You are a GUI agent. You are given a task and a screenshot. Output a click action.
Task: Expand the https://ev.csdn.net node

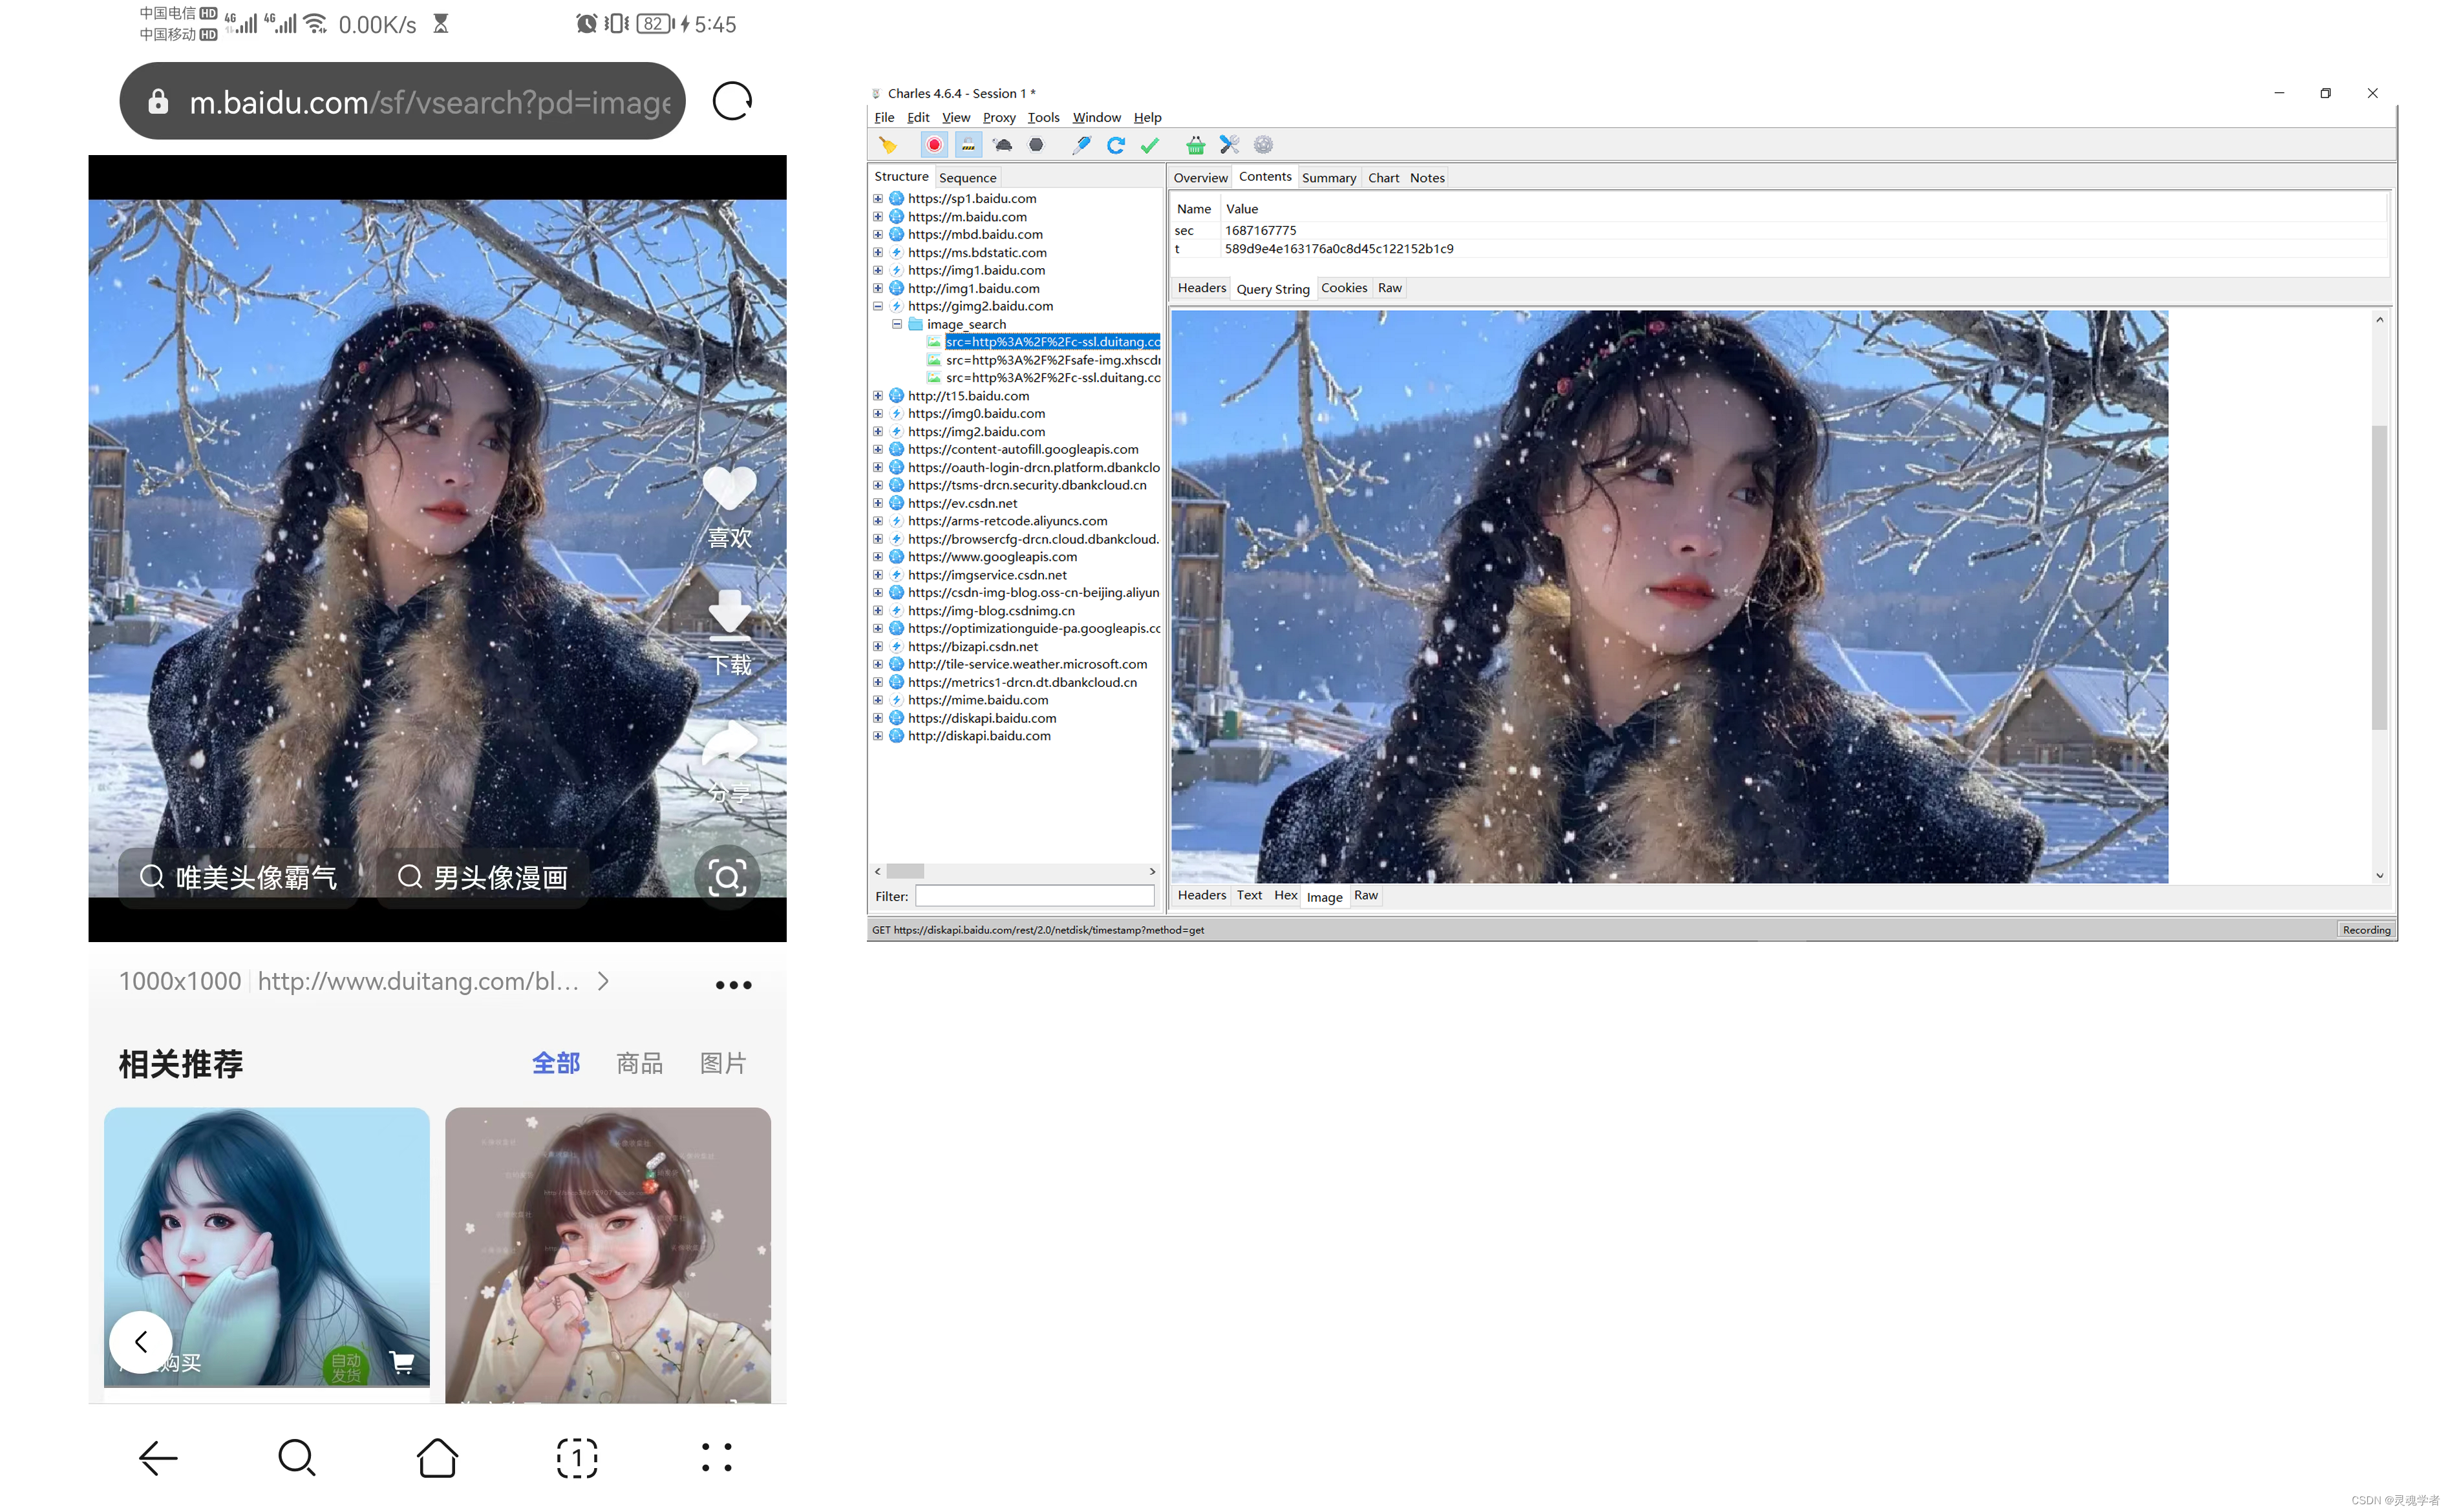(x=879, y=504)
